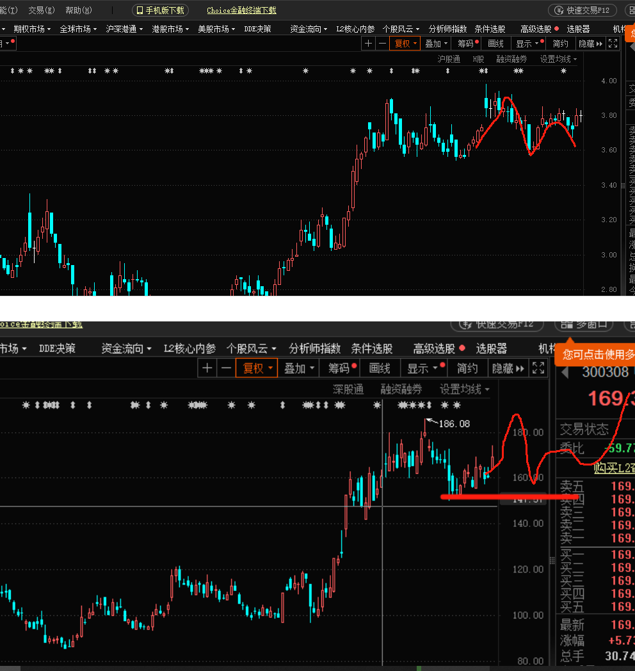This screenshot has height=671, width=635.
Task: Toggle 画线 drawing mode in upper chart toolbar
Action: [x=496, y=44]
